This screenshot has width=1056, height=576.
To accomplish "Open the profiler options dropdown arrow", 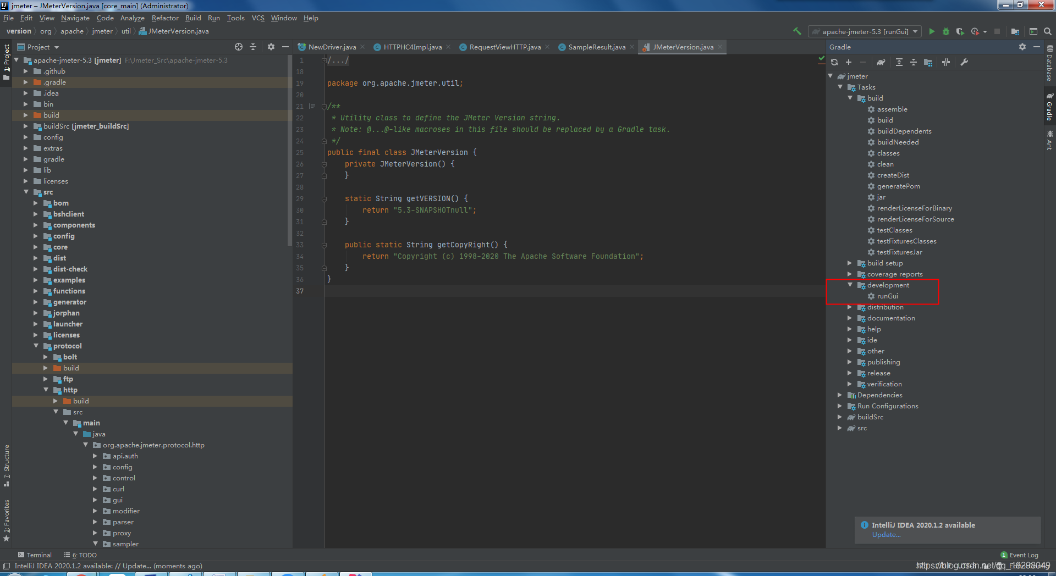I will (x=985, y=31).
